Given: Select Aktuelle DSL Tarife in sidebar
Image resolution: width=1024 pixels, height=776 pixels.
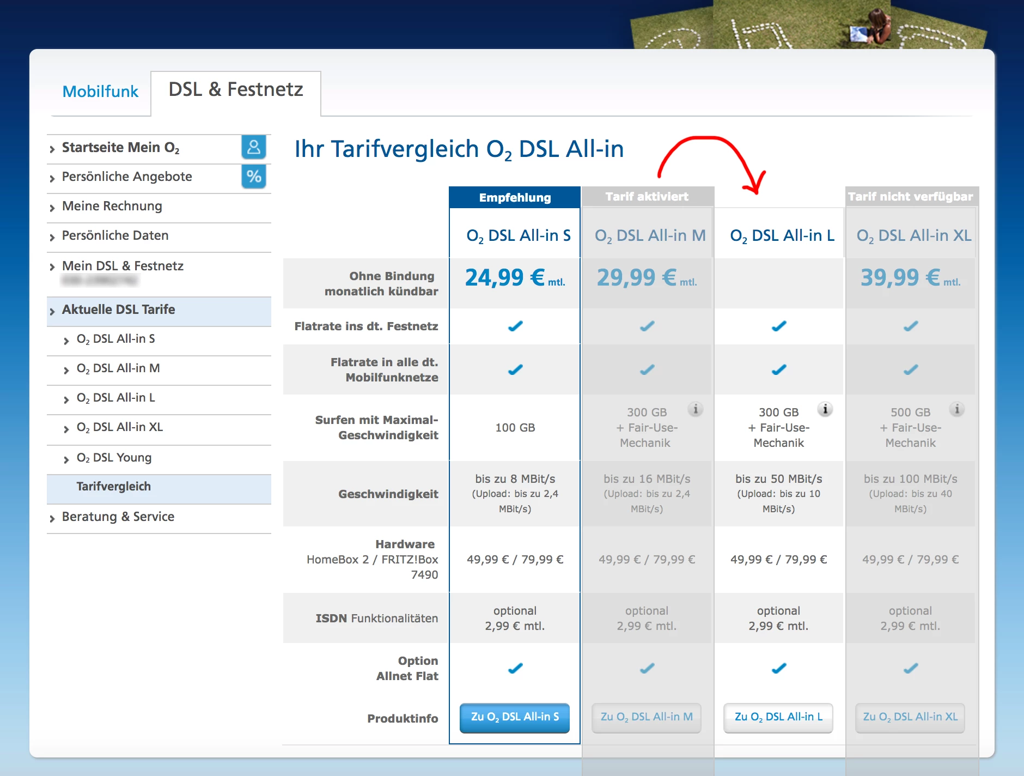Looking at the screenshot, I should click(x=159, y=312).
